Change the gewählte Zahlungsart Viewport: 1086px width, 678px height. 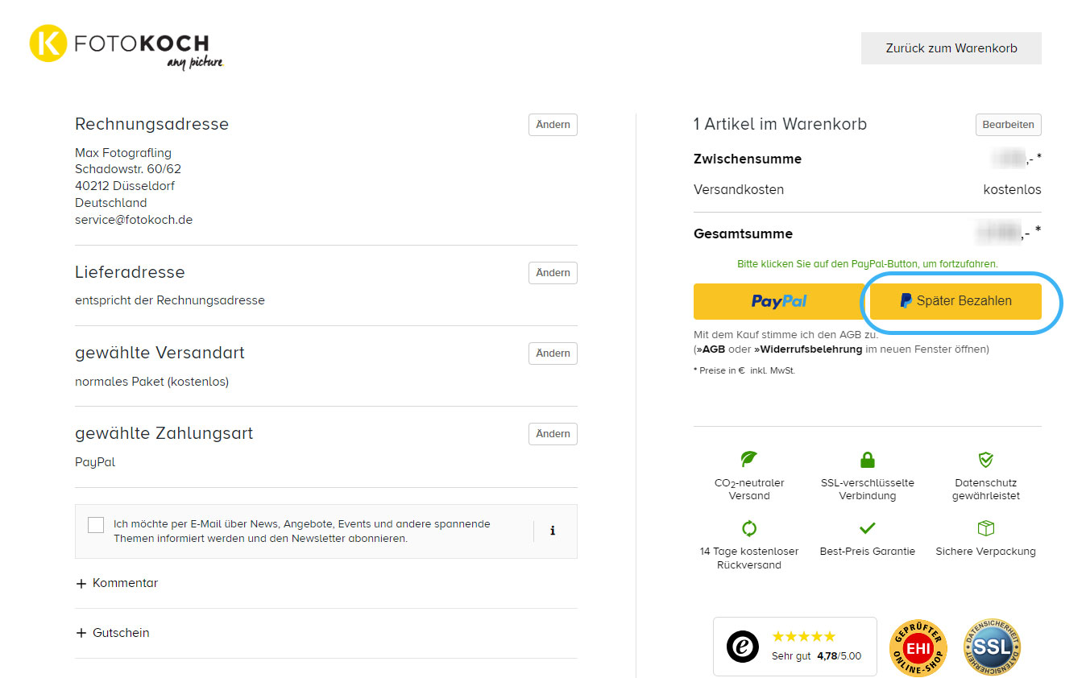click(553, 434)
